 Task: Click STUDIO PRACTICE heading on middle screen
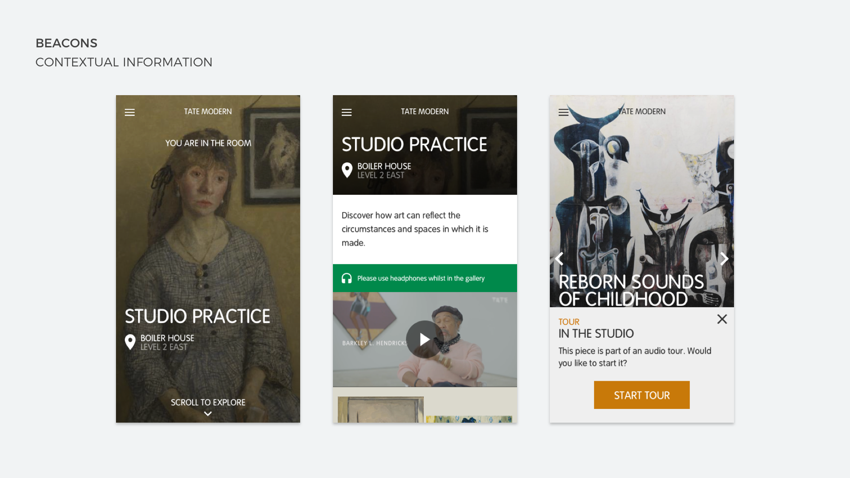414,144
